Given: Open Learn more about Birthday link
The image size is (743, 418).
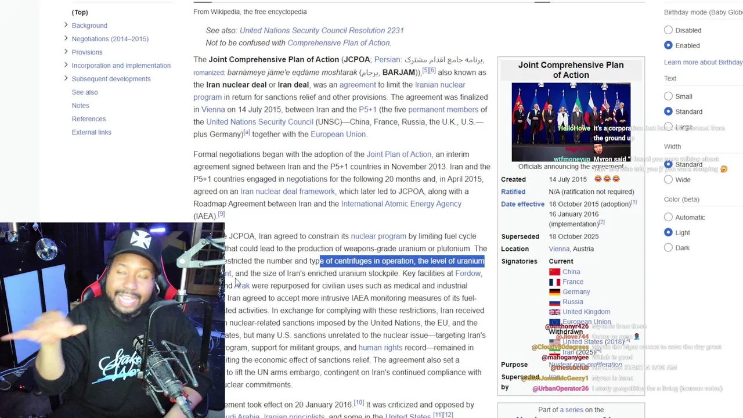Looking at the screenshot, I should pyautogui.click(x=703, y=62).
